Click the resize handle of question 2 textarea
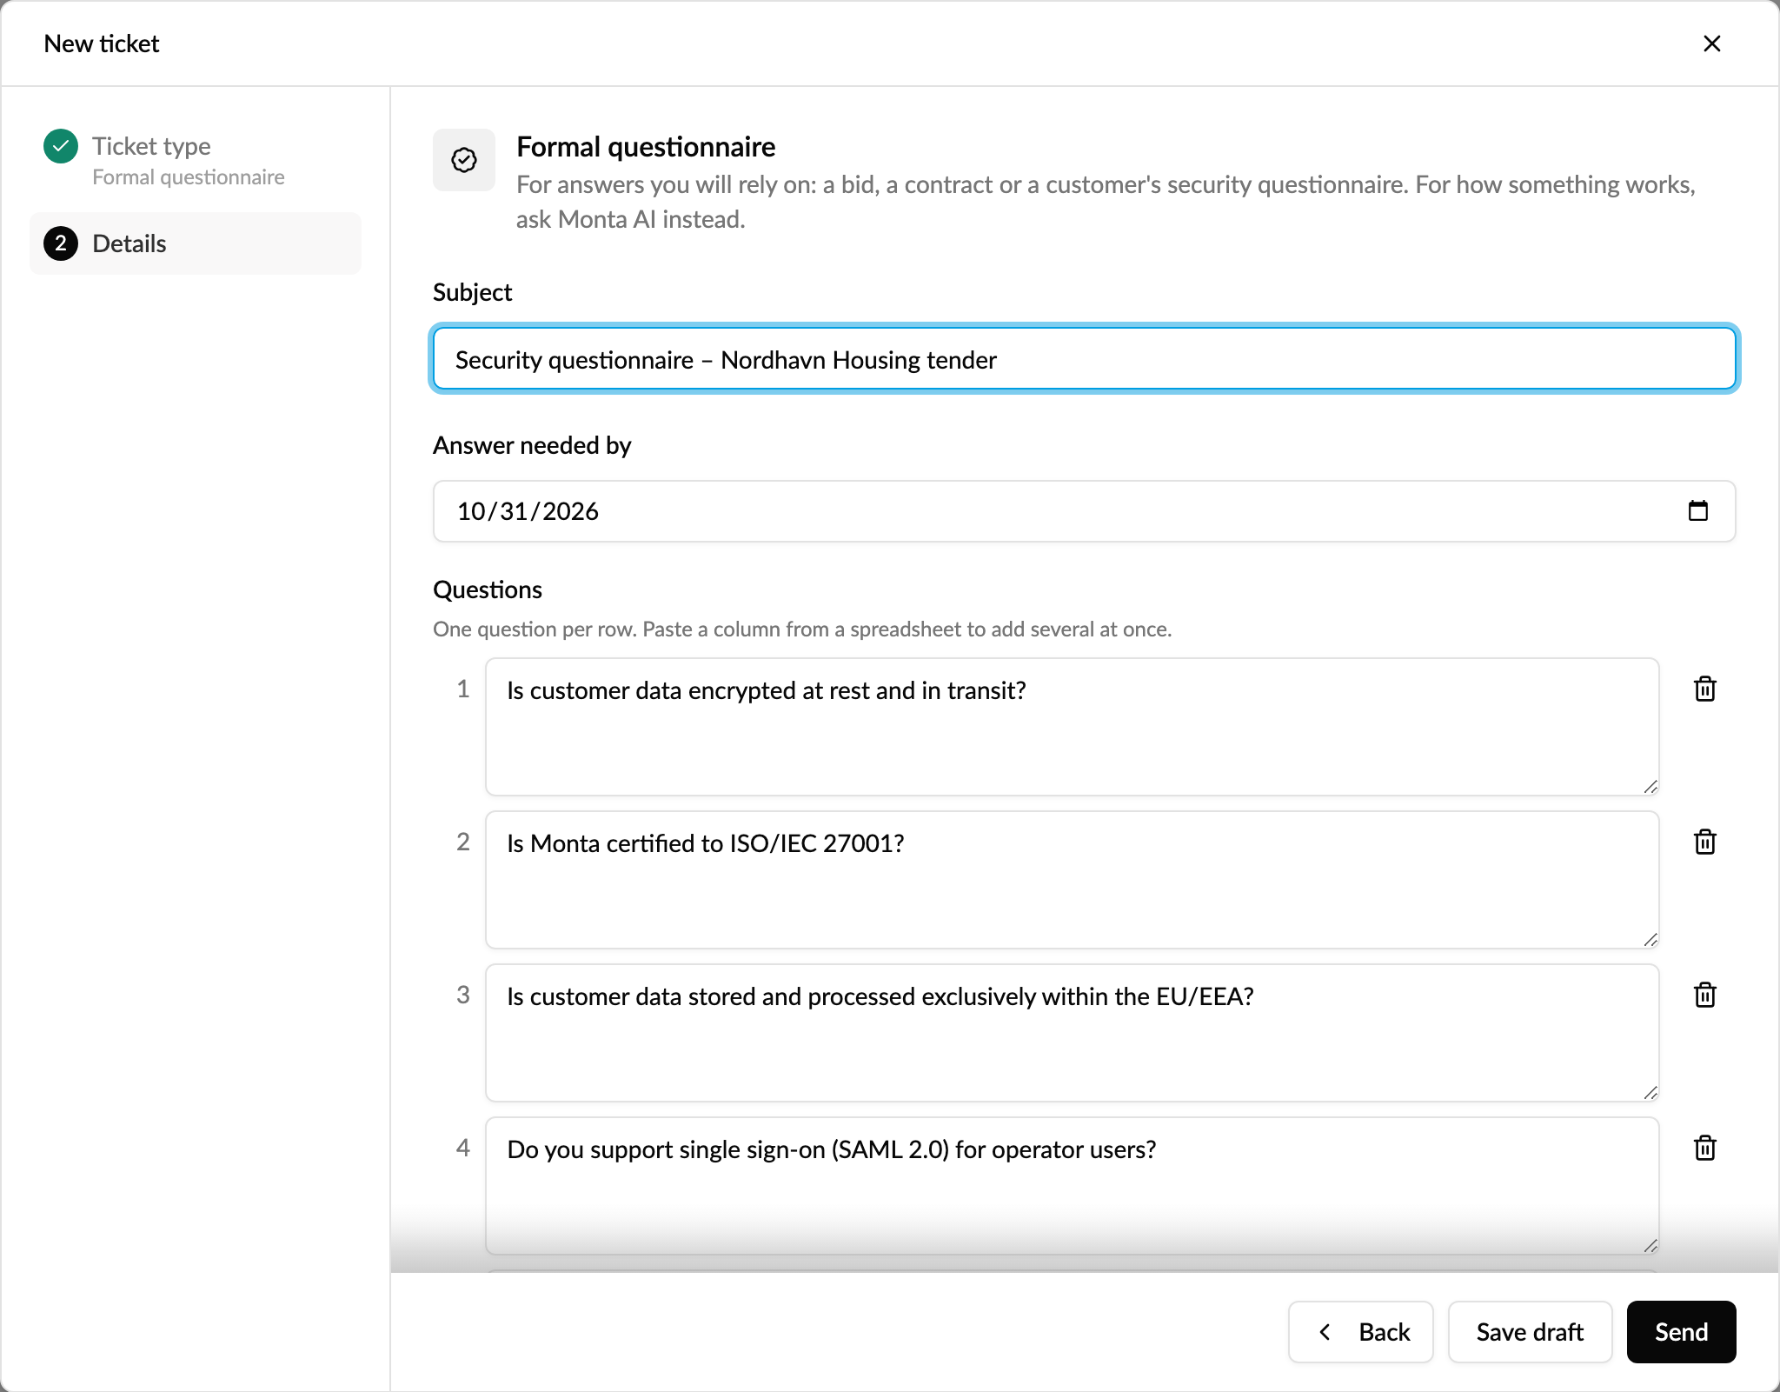 pos(1650,940)
